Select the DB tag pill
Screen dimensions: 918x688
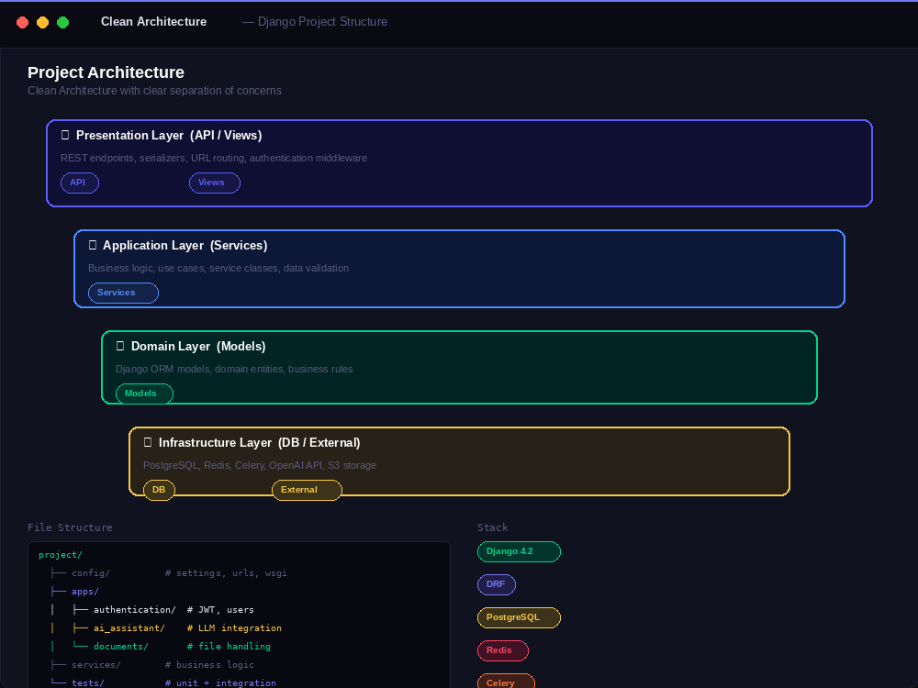159,490
